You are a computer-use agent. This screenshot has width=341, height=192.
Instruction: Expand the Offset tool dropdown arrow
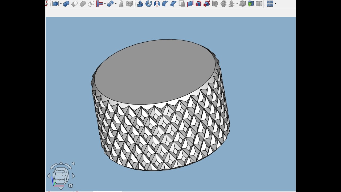(x=237, y=4)
